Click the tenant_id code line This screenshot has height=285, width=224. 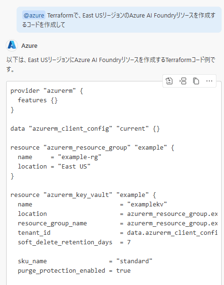(x=117, y=232)
